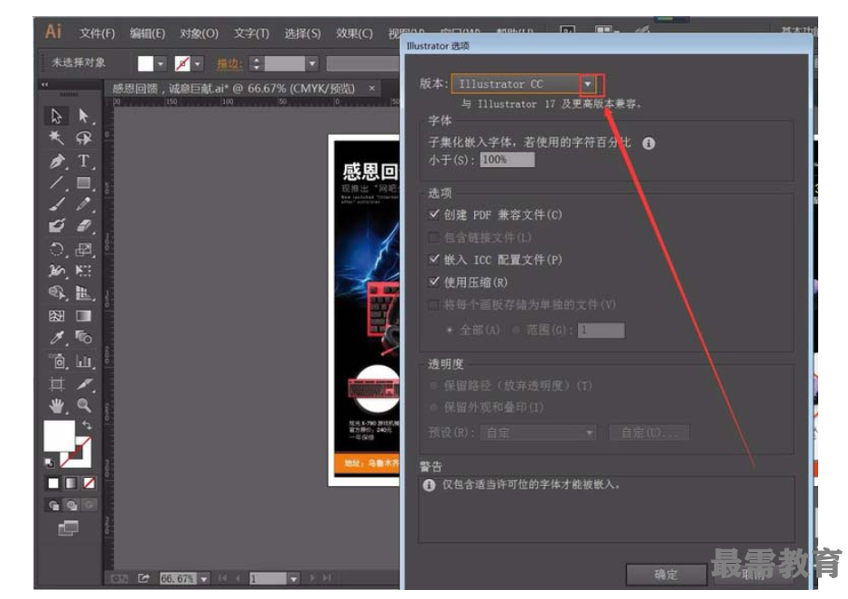Select the Gradient tool

83,315
